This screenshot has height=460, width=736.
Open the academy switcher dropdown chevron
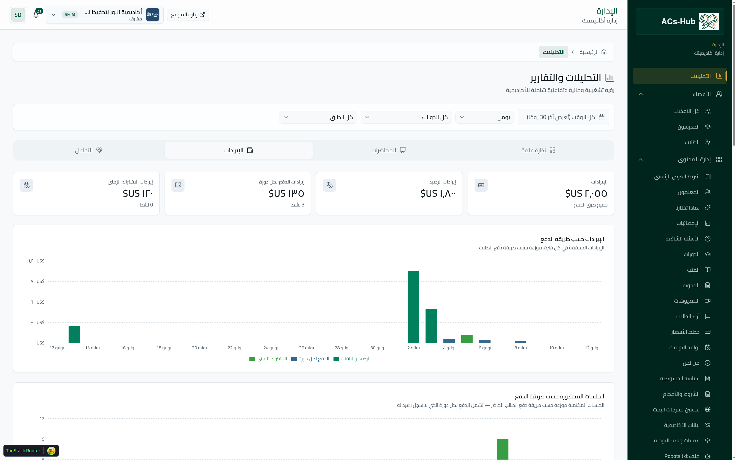click(53, 15)
